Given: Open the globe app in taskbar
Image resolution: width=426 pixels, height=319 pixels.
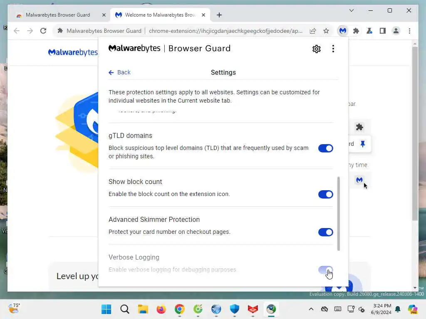Looking at the screenshot, I should tap(216, 309).
